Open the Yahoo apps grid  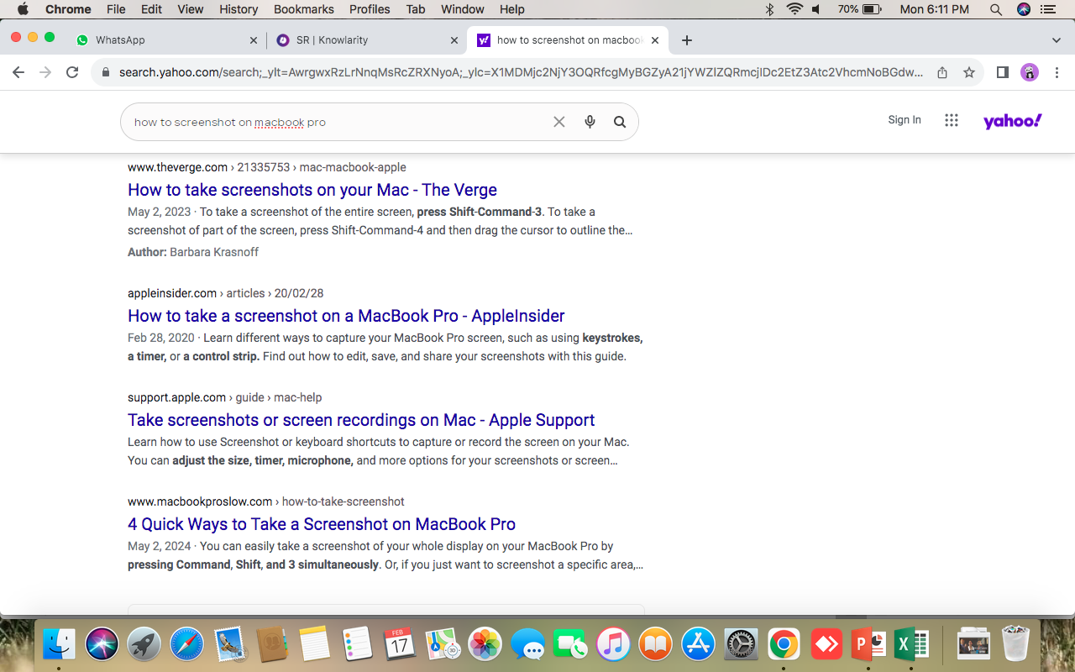[952, 120]
